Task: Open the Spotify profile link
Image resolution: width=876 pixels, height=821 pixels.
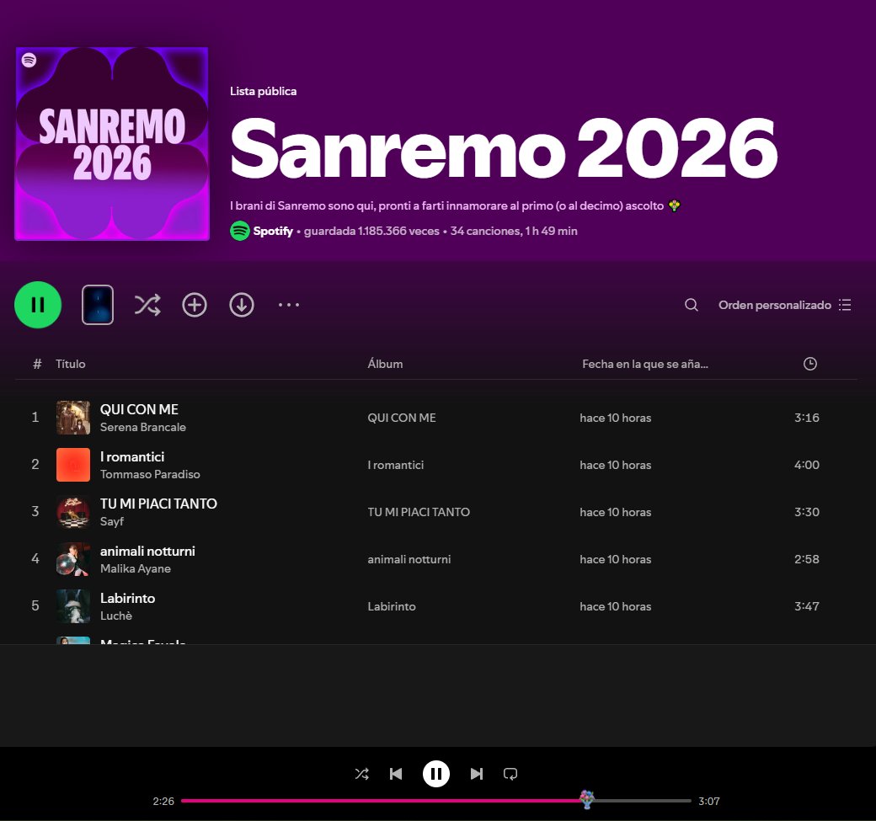Action: click(273, 232)
